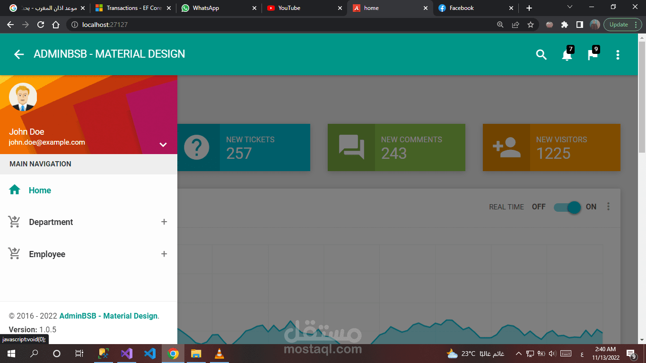Open Windows taskbar search
Image resolution: width=646 pixels, height=363 pixels.
(x=34, y=354)
